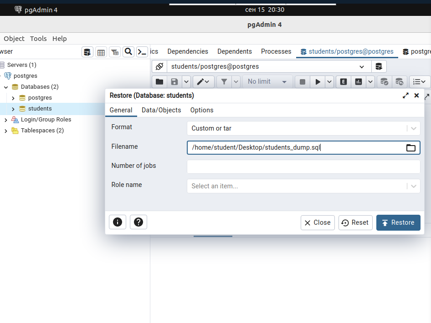Browse for file using folder icon in Filename

click(x=410, y=148)
